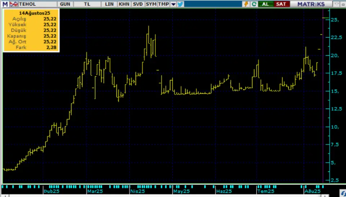This screenshot has height=197, width=346.
Task: Open the KHN toolbar option
Action: pos(124,4)
